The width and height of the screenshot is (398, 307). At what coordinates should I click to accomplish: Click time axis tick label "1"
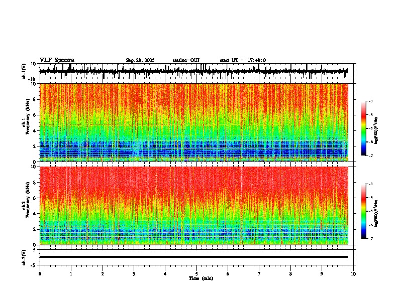click(71, 274)
